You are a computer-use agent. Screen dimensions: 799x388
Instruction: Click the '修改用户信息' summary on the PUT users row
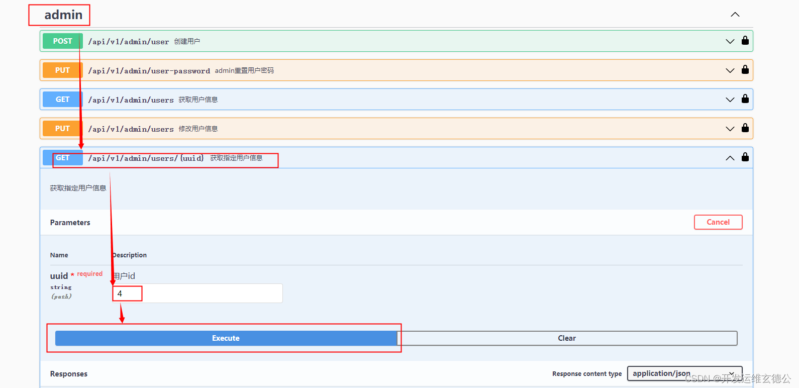pyautogui.click(x=198, y=129)
